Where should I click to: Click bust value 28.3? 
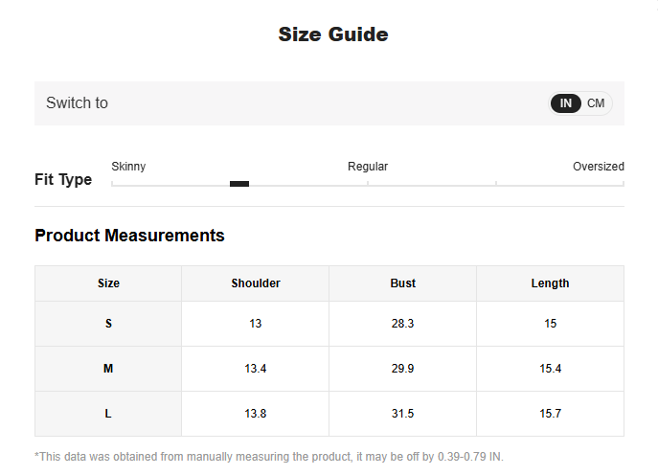pos(402,324)
